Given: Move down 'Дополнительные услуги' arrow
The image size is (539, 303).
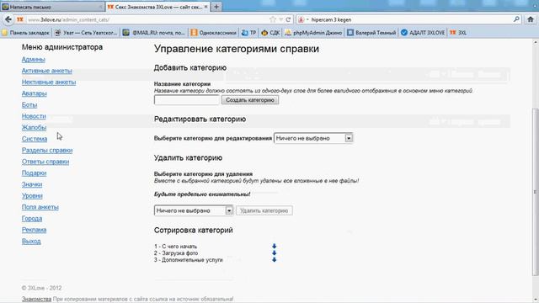Looking at the screenshot, I should tap(274, 260).
